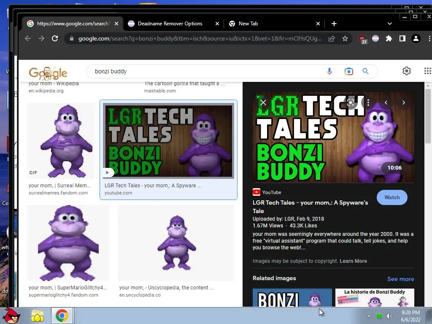Open Google quick settings gear

[406, 71]
